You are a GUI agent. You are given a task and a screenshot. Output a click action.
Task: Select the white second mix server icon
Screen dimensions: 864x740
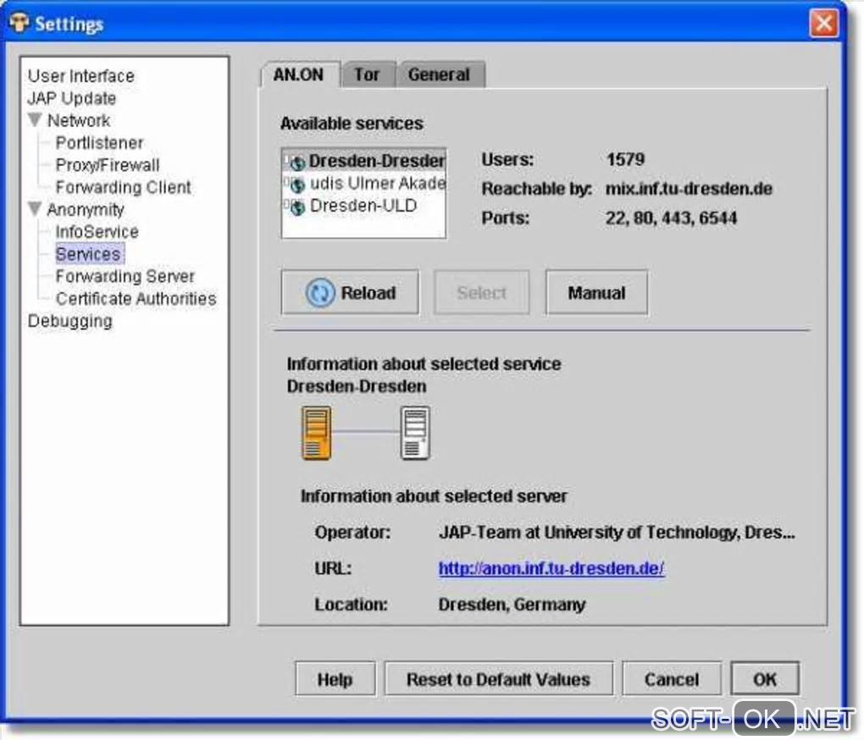(x=415, y=433)
